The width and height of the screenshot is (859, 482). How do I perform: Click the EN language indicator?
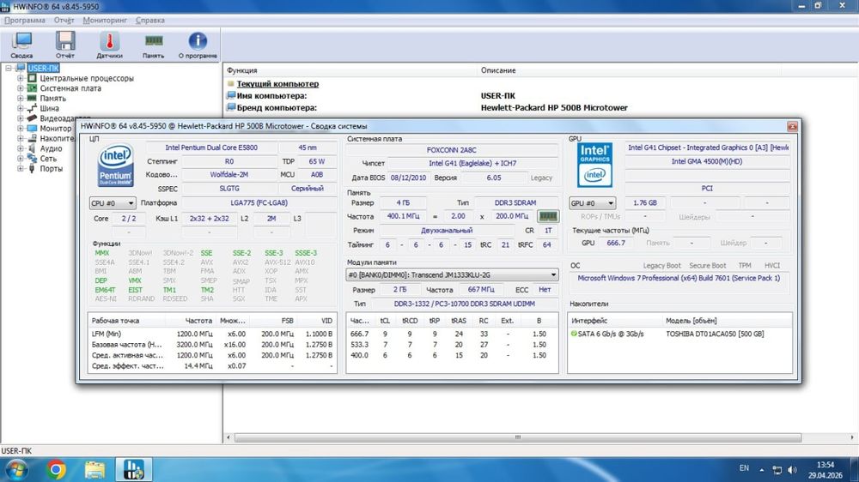[744, 468]
